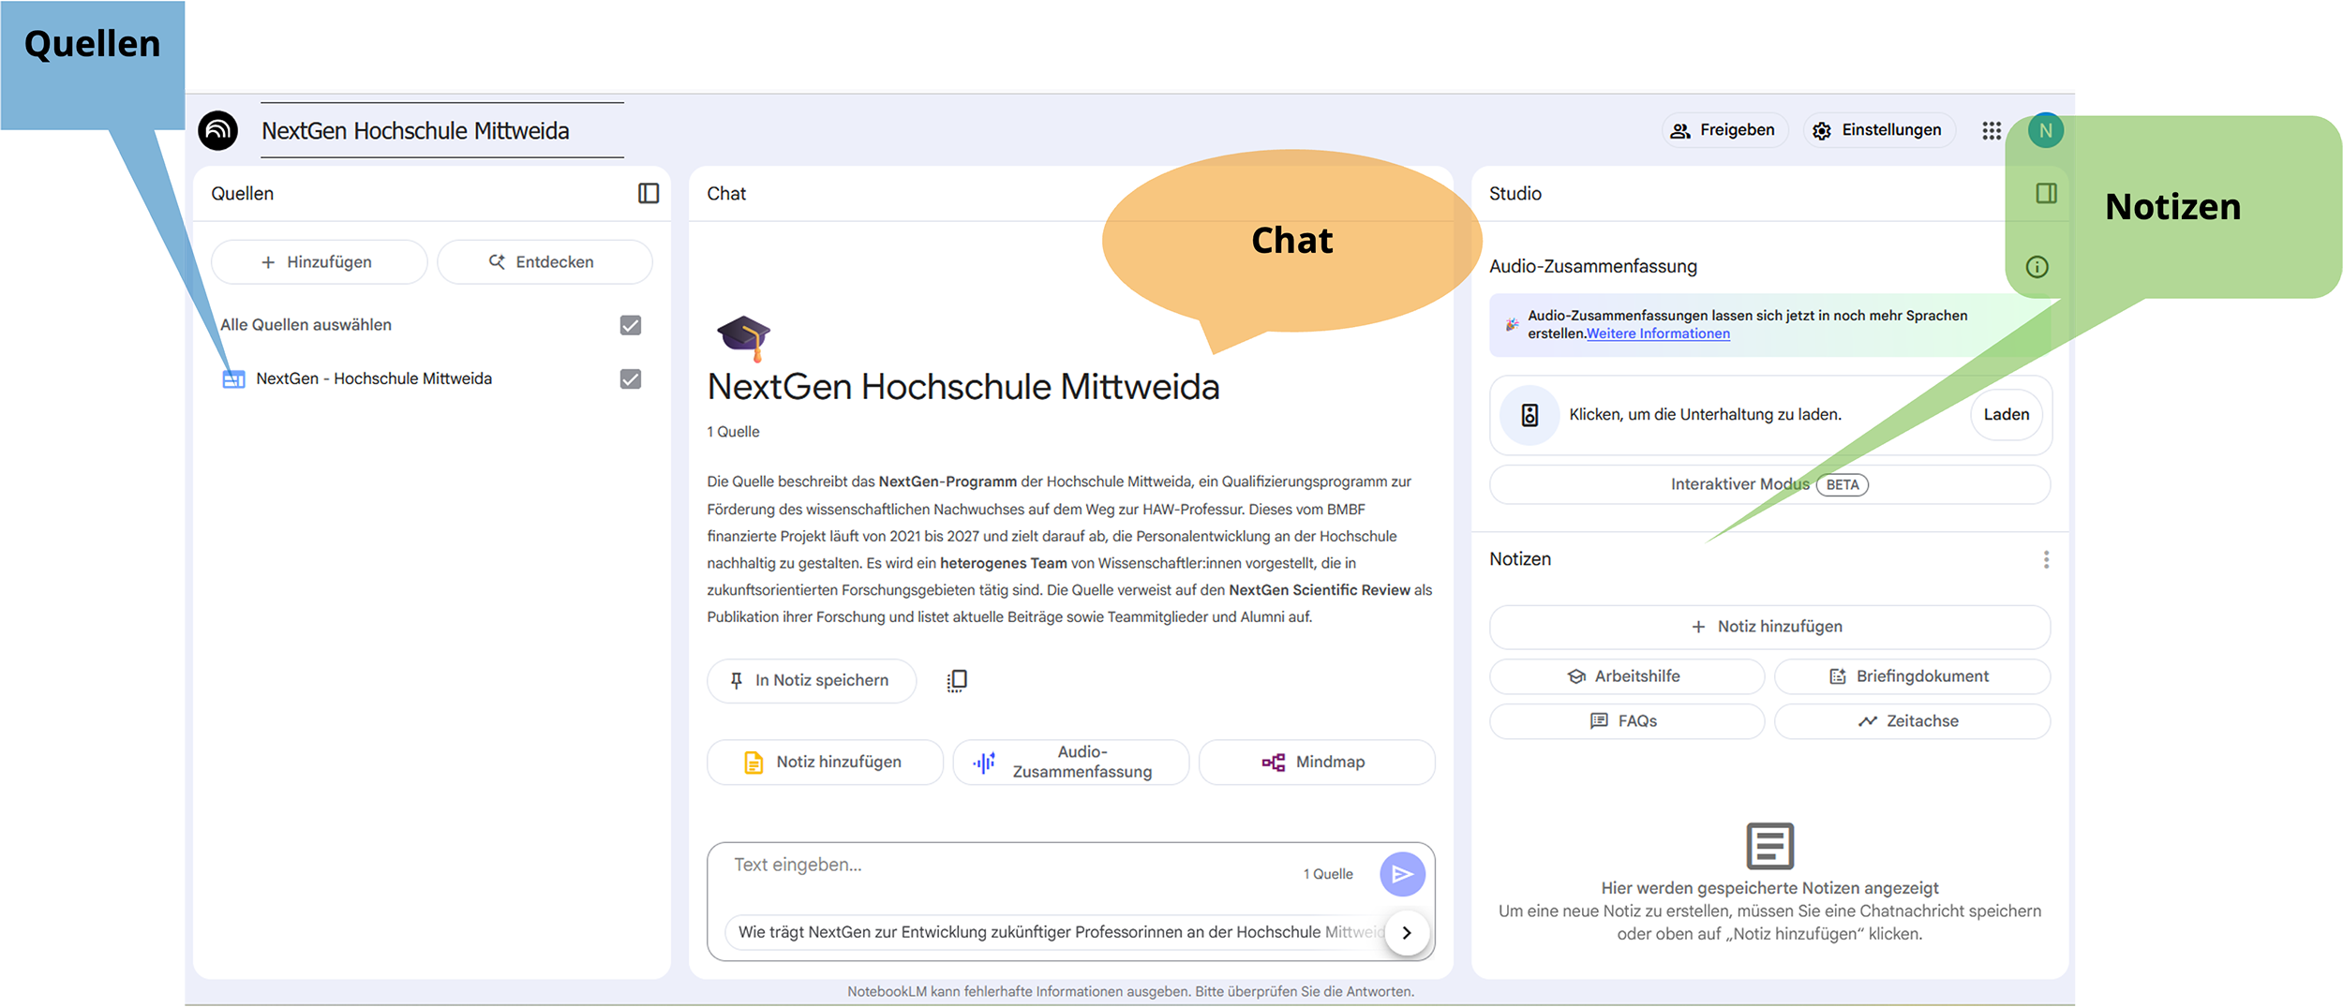This screenshot has width=2343, height=1007.
Task: Click the graduation cap emoji
Action: point(743,338)
